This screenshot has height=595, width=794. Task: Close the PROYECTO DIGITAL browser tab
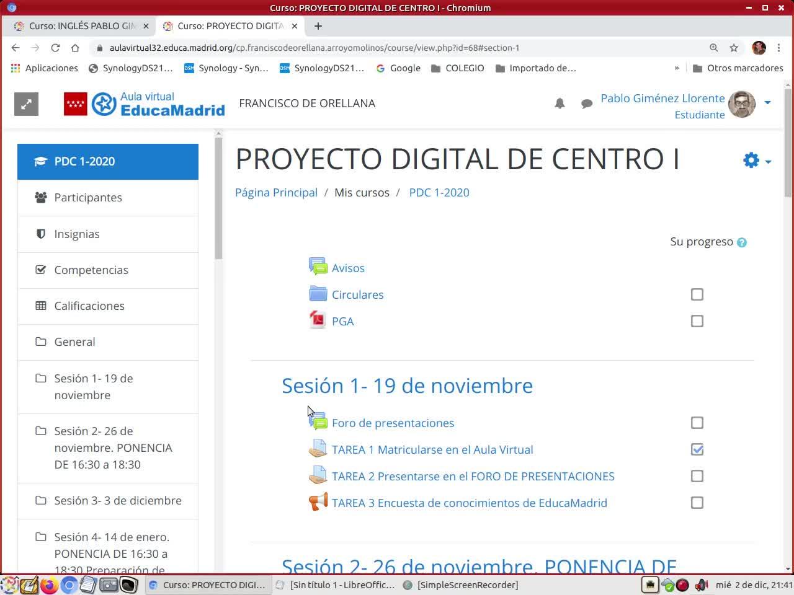point(295,26)
